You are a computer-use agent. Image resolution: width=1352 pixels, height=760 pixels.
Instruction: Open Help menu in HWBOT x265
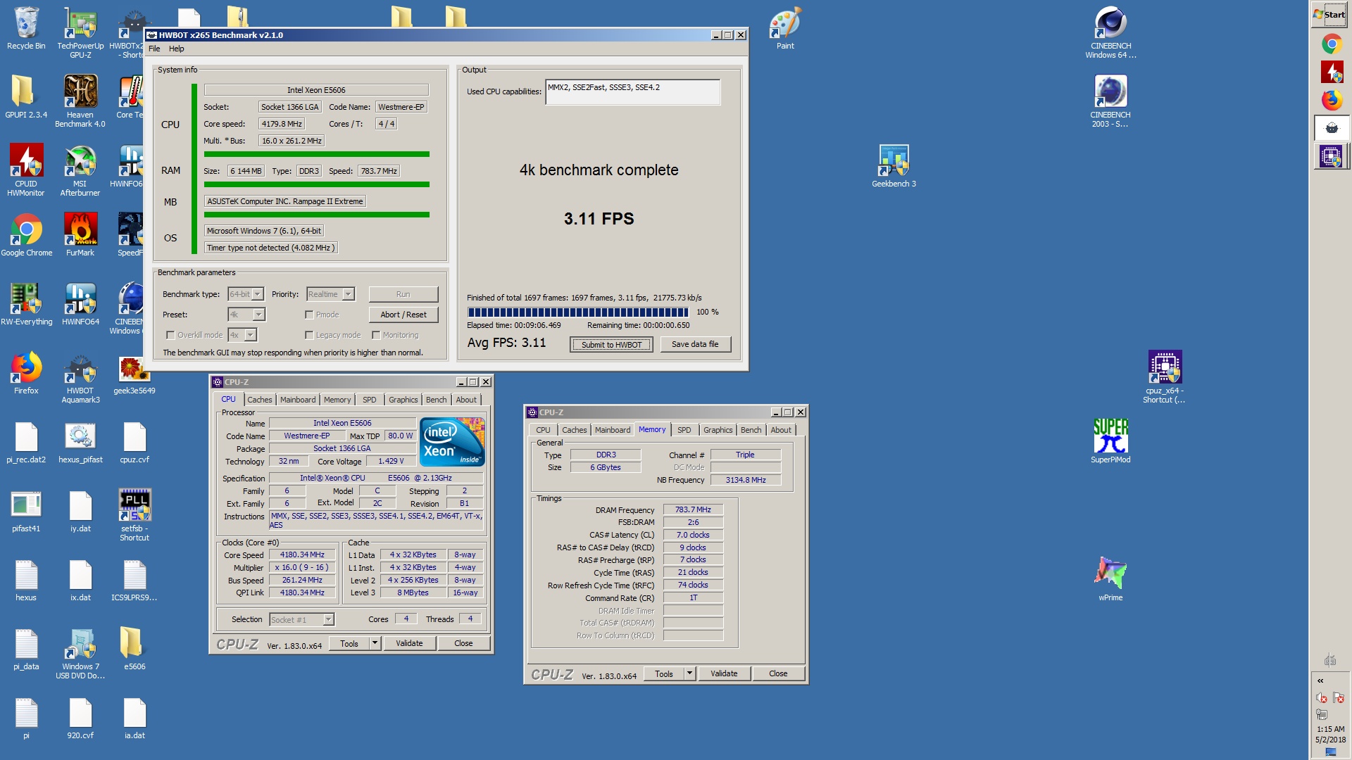point(176,49)
